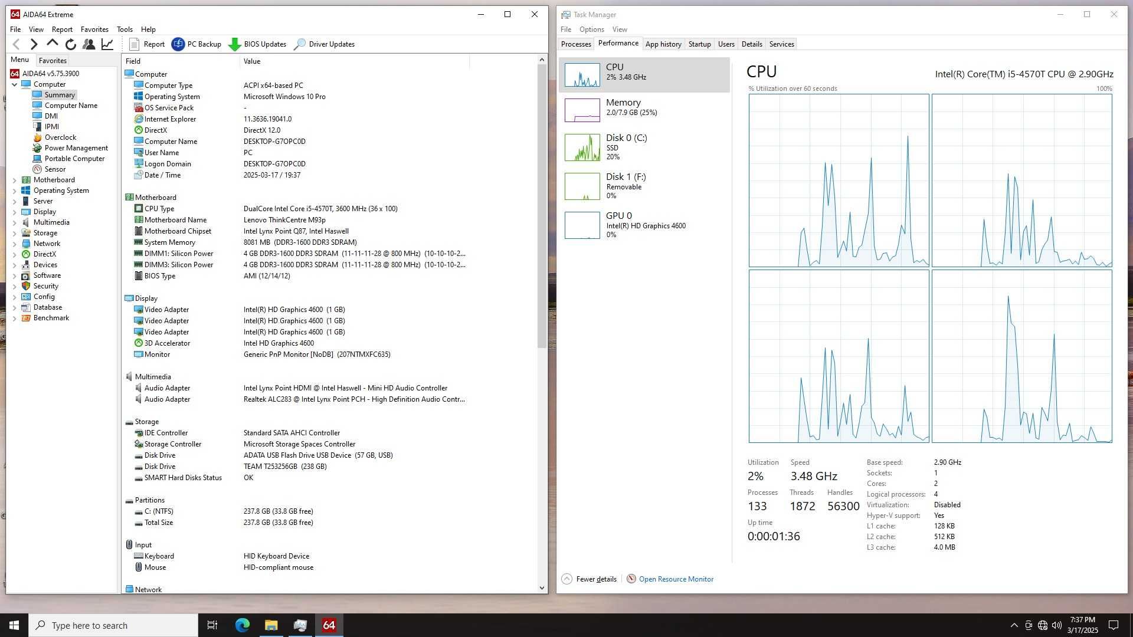Switch to App history tab
Image resolution: width=1133 pixels, height=637 pixels.
click(663, 44)
